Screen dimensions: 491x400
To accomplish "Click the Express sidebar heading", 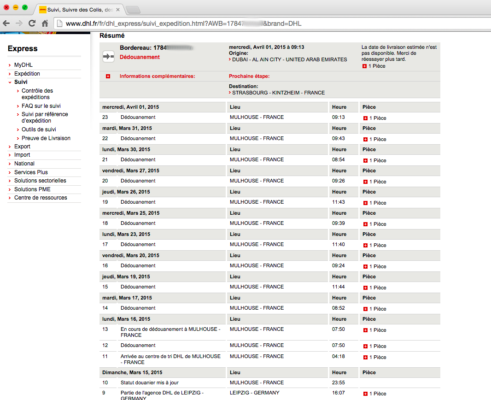I will click(x=23, y=48).
